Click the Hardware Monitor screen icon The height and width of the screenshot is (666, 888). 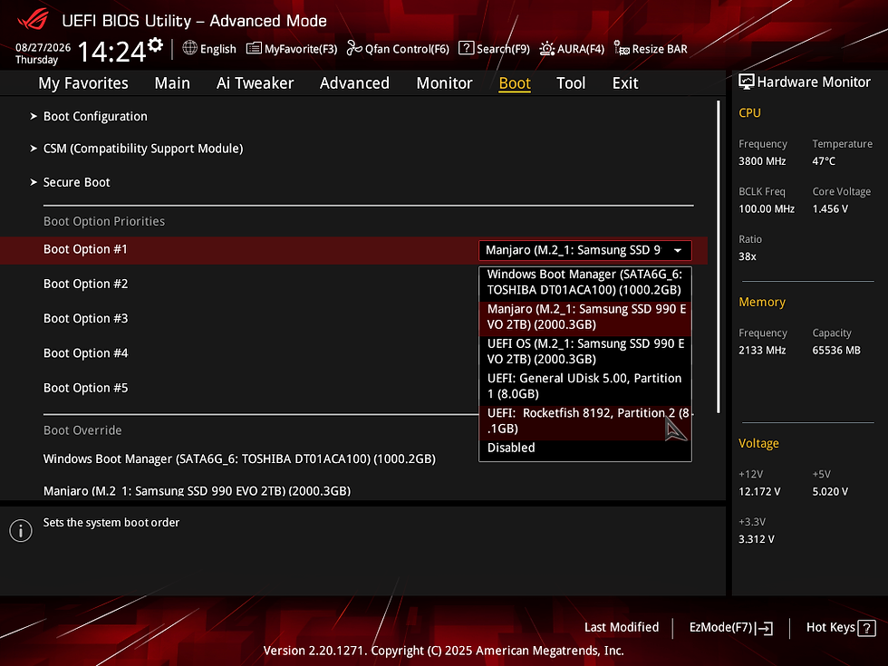(747, 82)
